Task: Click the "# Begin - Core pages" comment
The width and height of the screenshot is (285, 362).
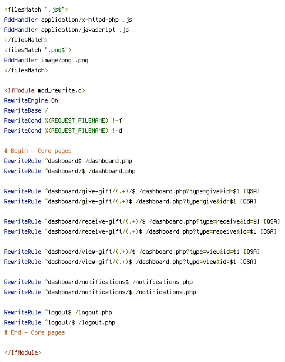Action: [38, 151]
